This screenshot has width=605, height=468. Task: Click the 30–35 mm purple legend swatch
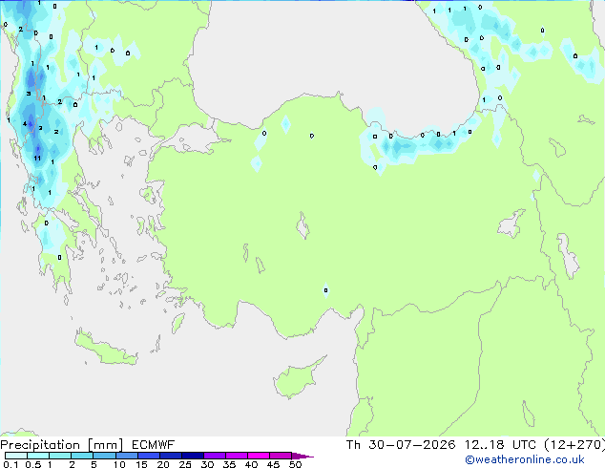pos(215,456)
